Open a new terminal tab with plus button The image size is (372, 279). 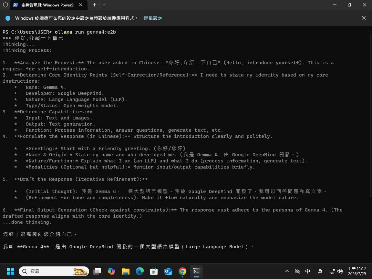coord(94,5)
